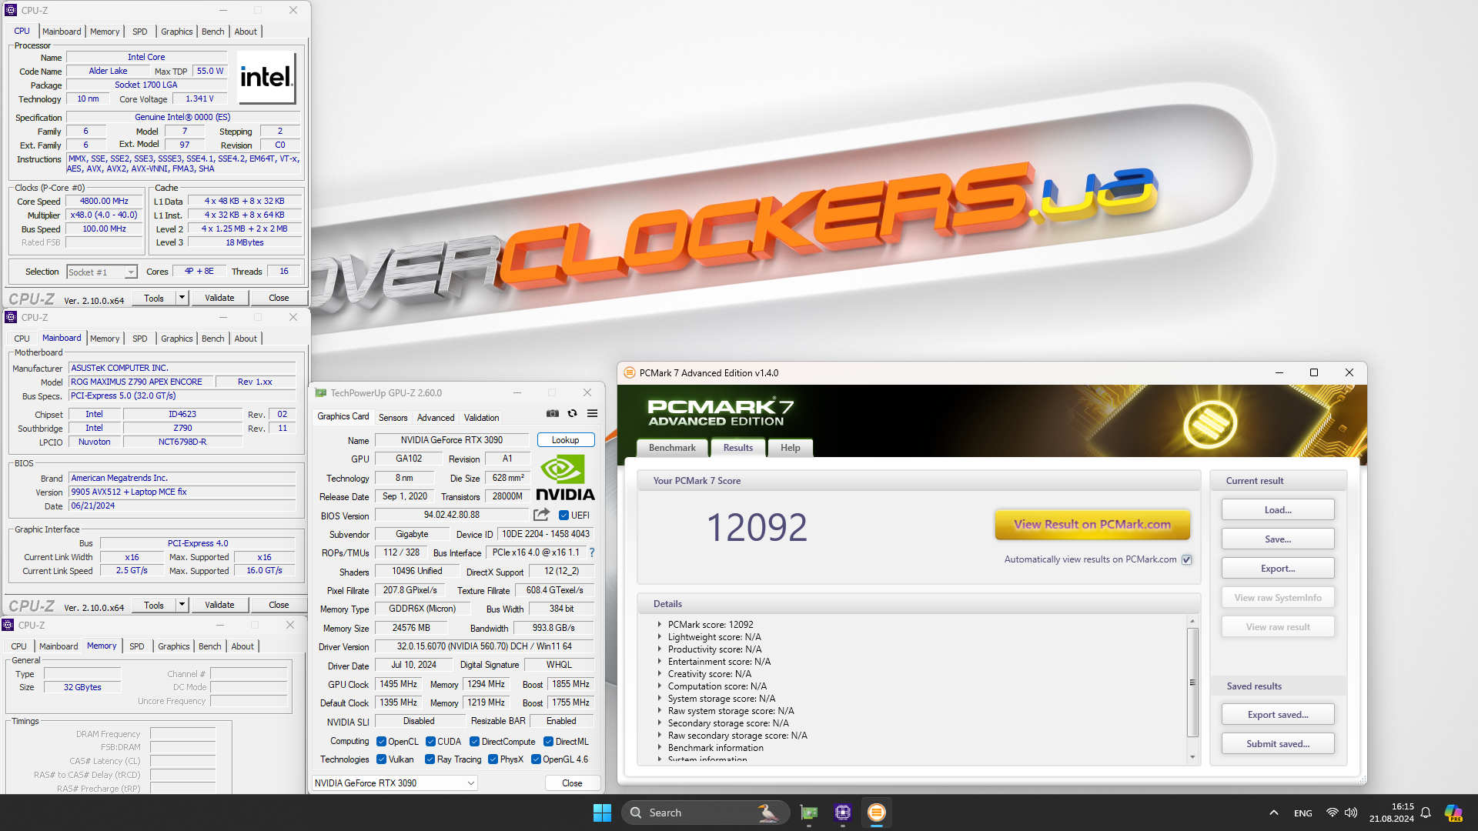Click the Save... button in PCMark

pyautogui.click(x=1278, y=539)
